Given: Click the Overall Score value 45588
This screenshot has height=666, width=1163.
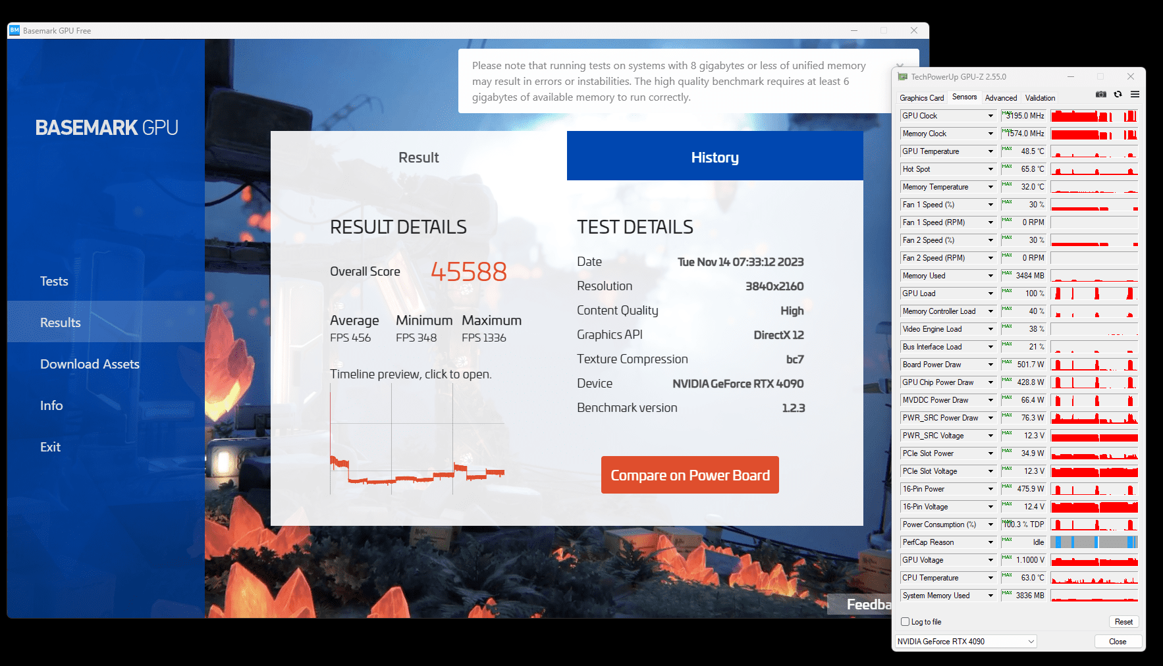Looking at the screenshot, I should (x=469, y=272).
